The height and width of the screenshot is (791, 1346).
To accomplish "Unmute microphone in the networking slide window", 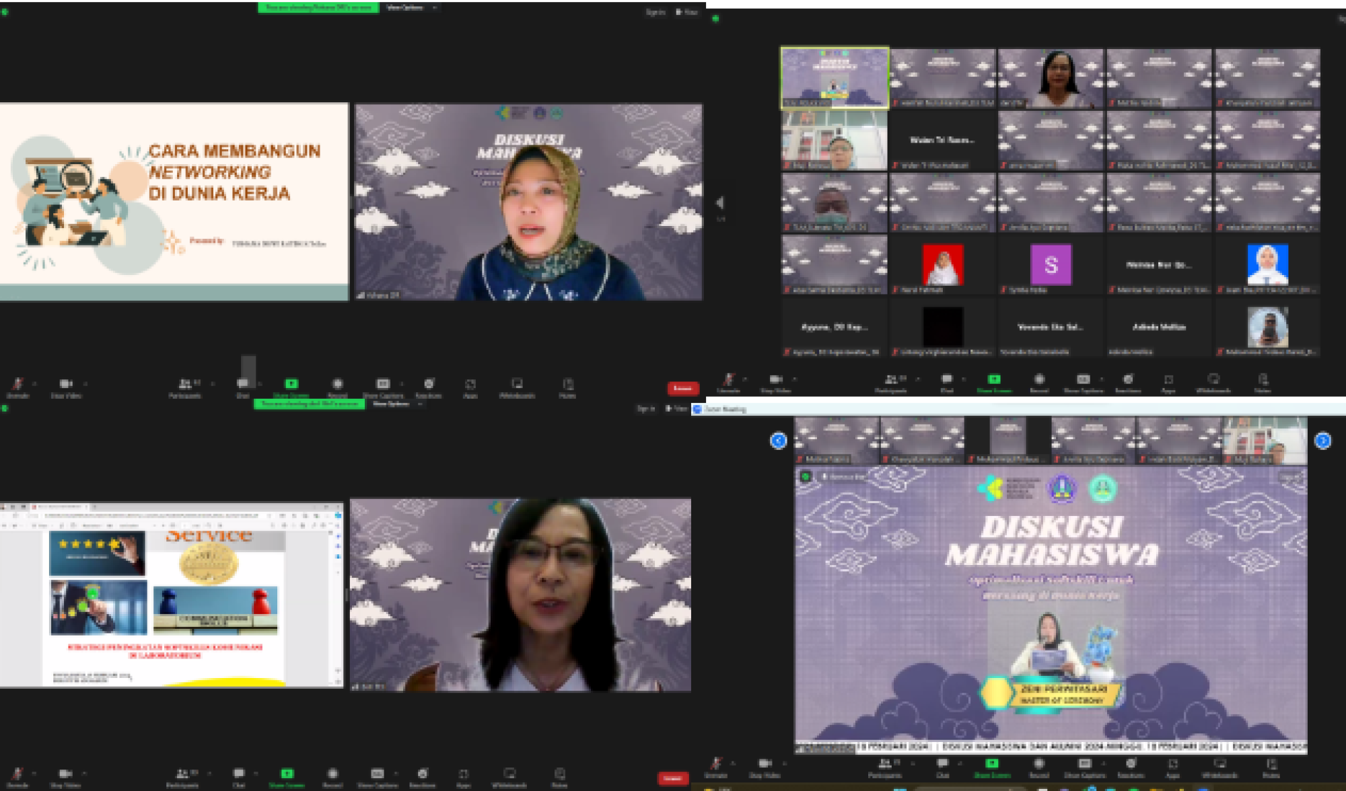I will pyautogui.click(x=17, y=384).
